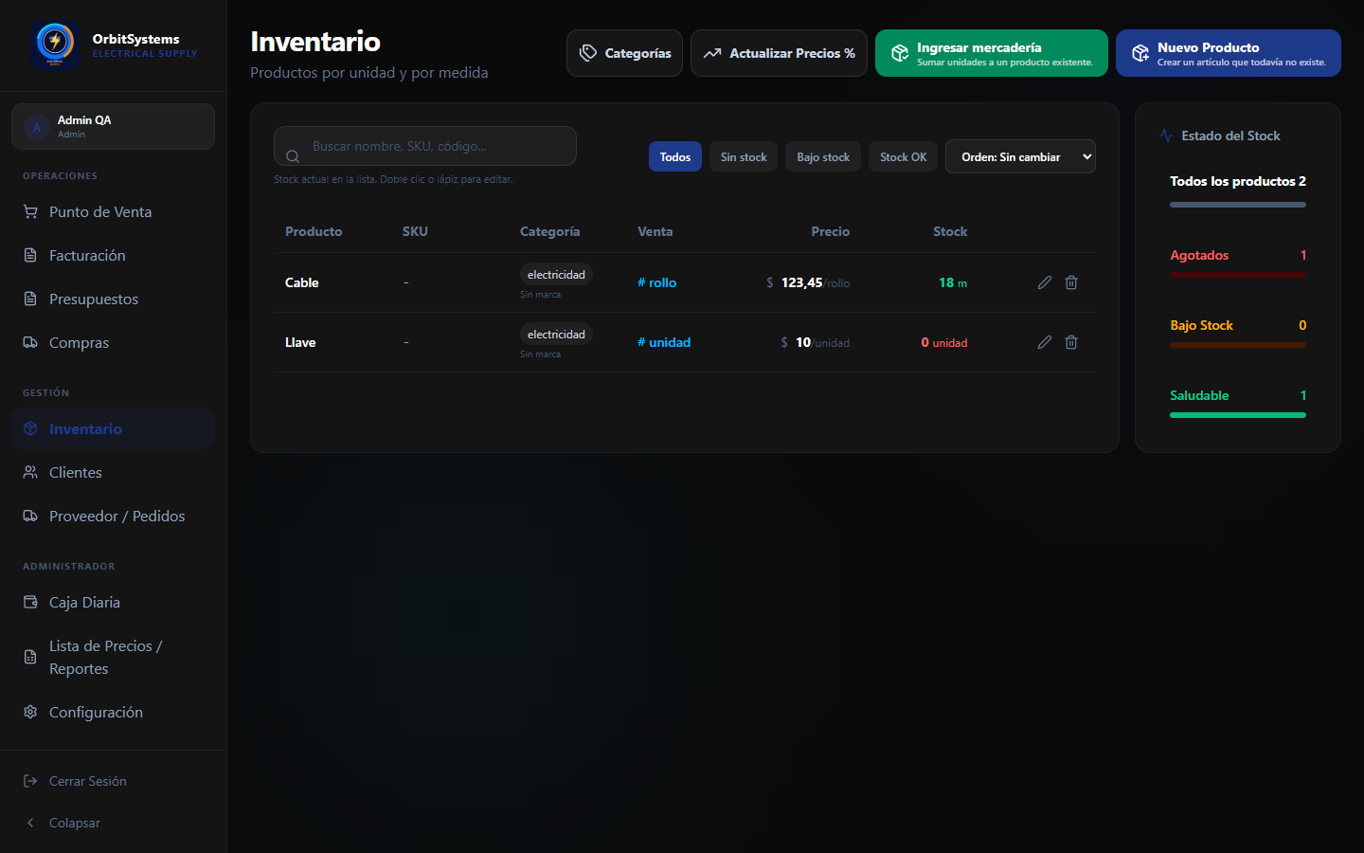Screen dimensions: 1364x853
Task: Click the electricidad category tag on Cable row
Action: point(556,275)
